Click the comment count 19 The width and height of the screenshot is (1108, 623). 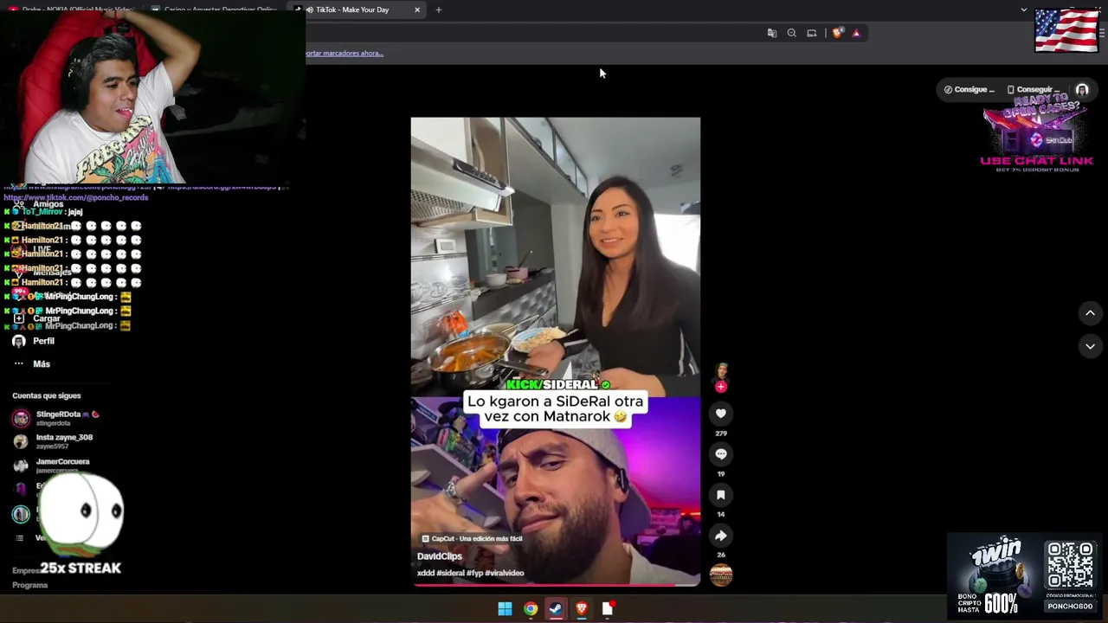(x=721, y=474)
